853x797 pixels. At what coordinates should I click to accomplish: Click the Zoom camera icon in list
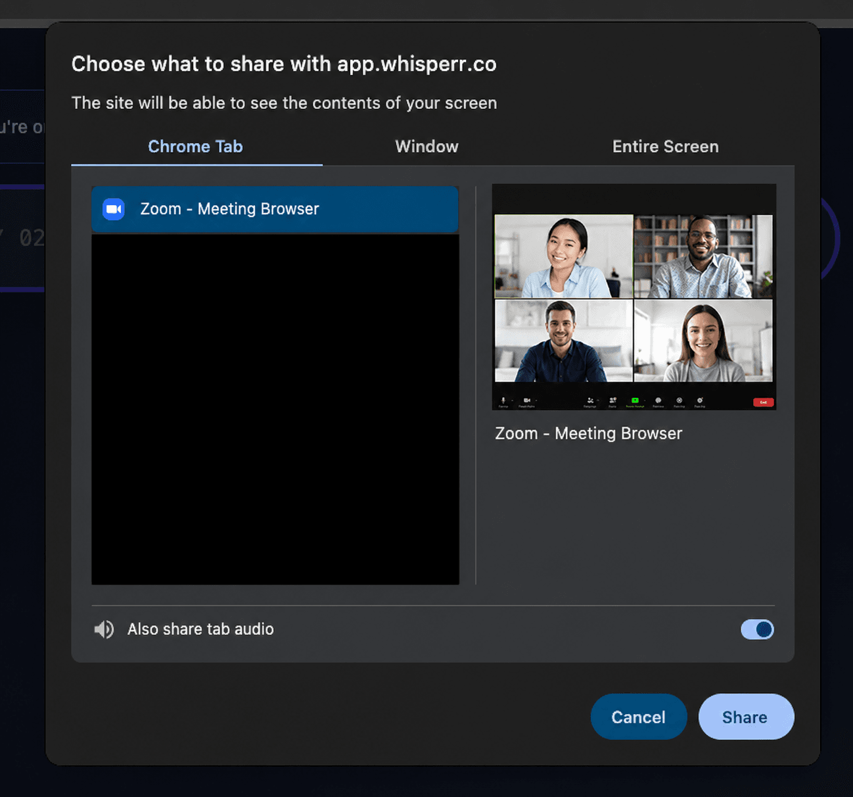tap(114, 209)
